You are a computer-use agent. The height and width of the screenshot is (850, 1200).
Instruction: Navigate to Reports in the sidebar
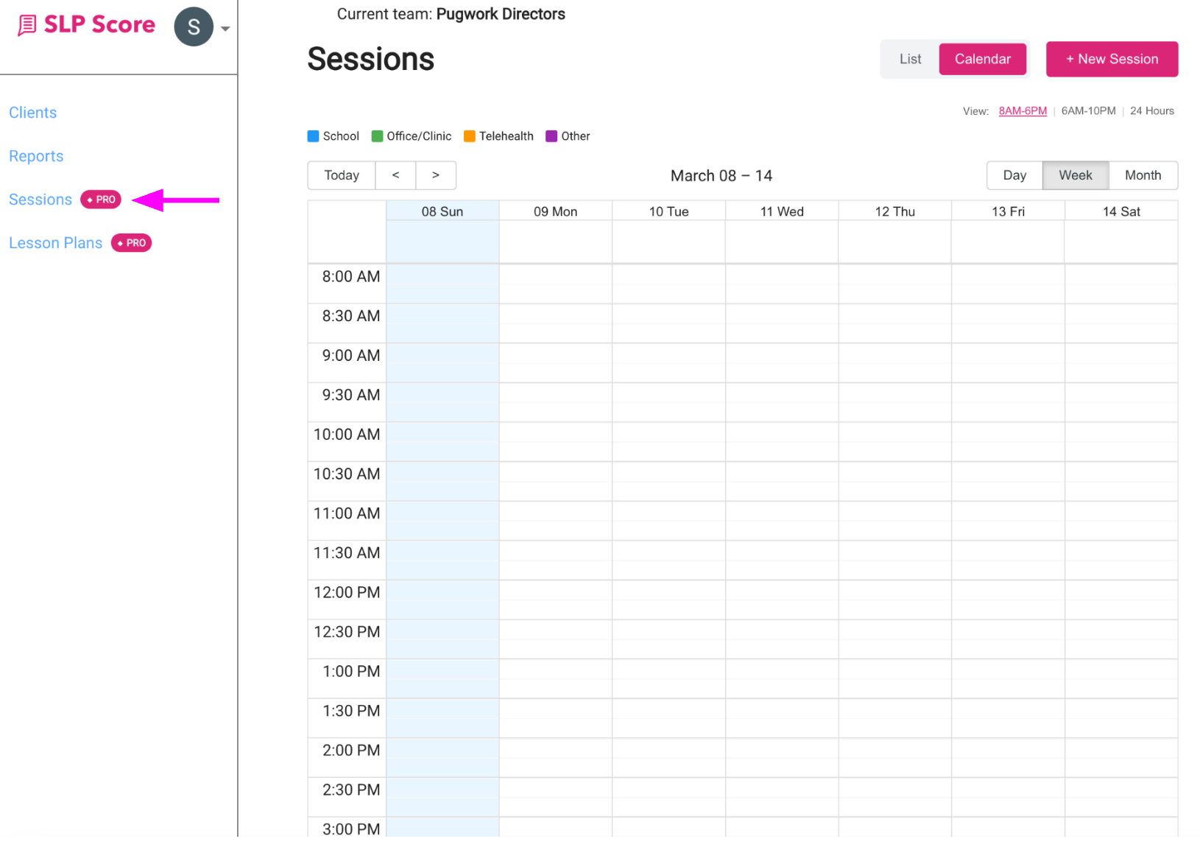(x=36, y=155)
